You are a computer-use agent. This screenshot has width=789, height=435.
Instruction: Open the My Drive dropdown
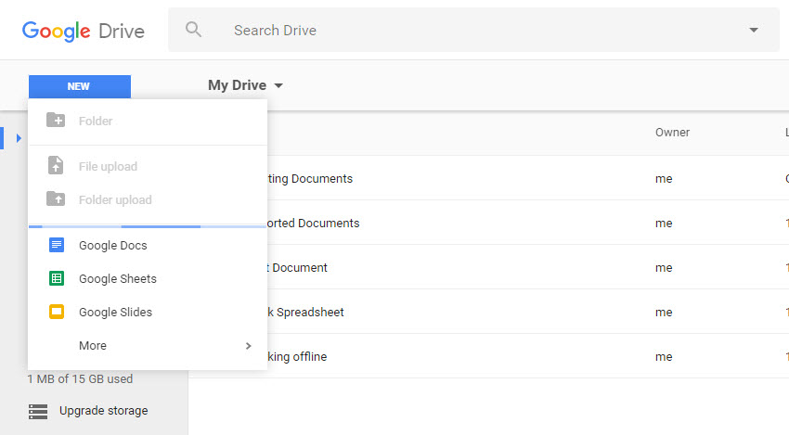coord(246,85)
